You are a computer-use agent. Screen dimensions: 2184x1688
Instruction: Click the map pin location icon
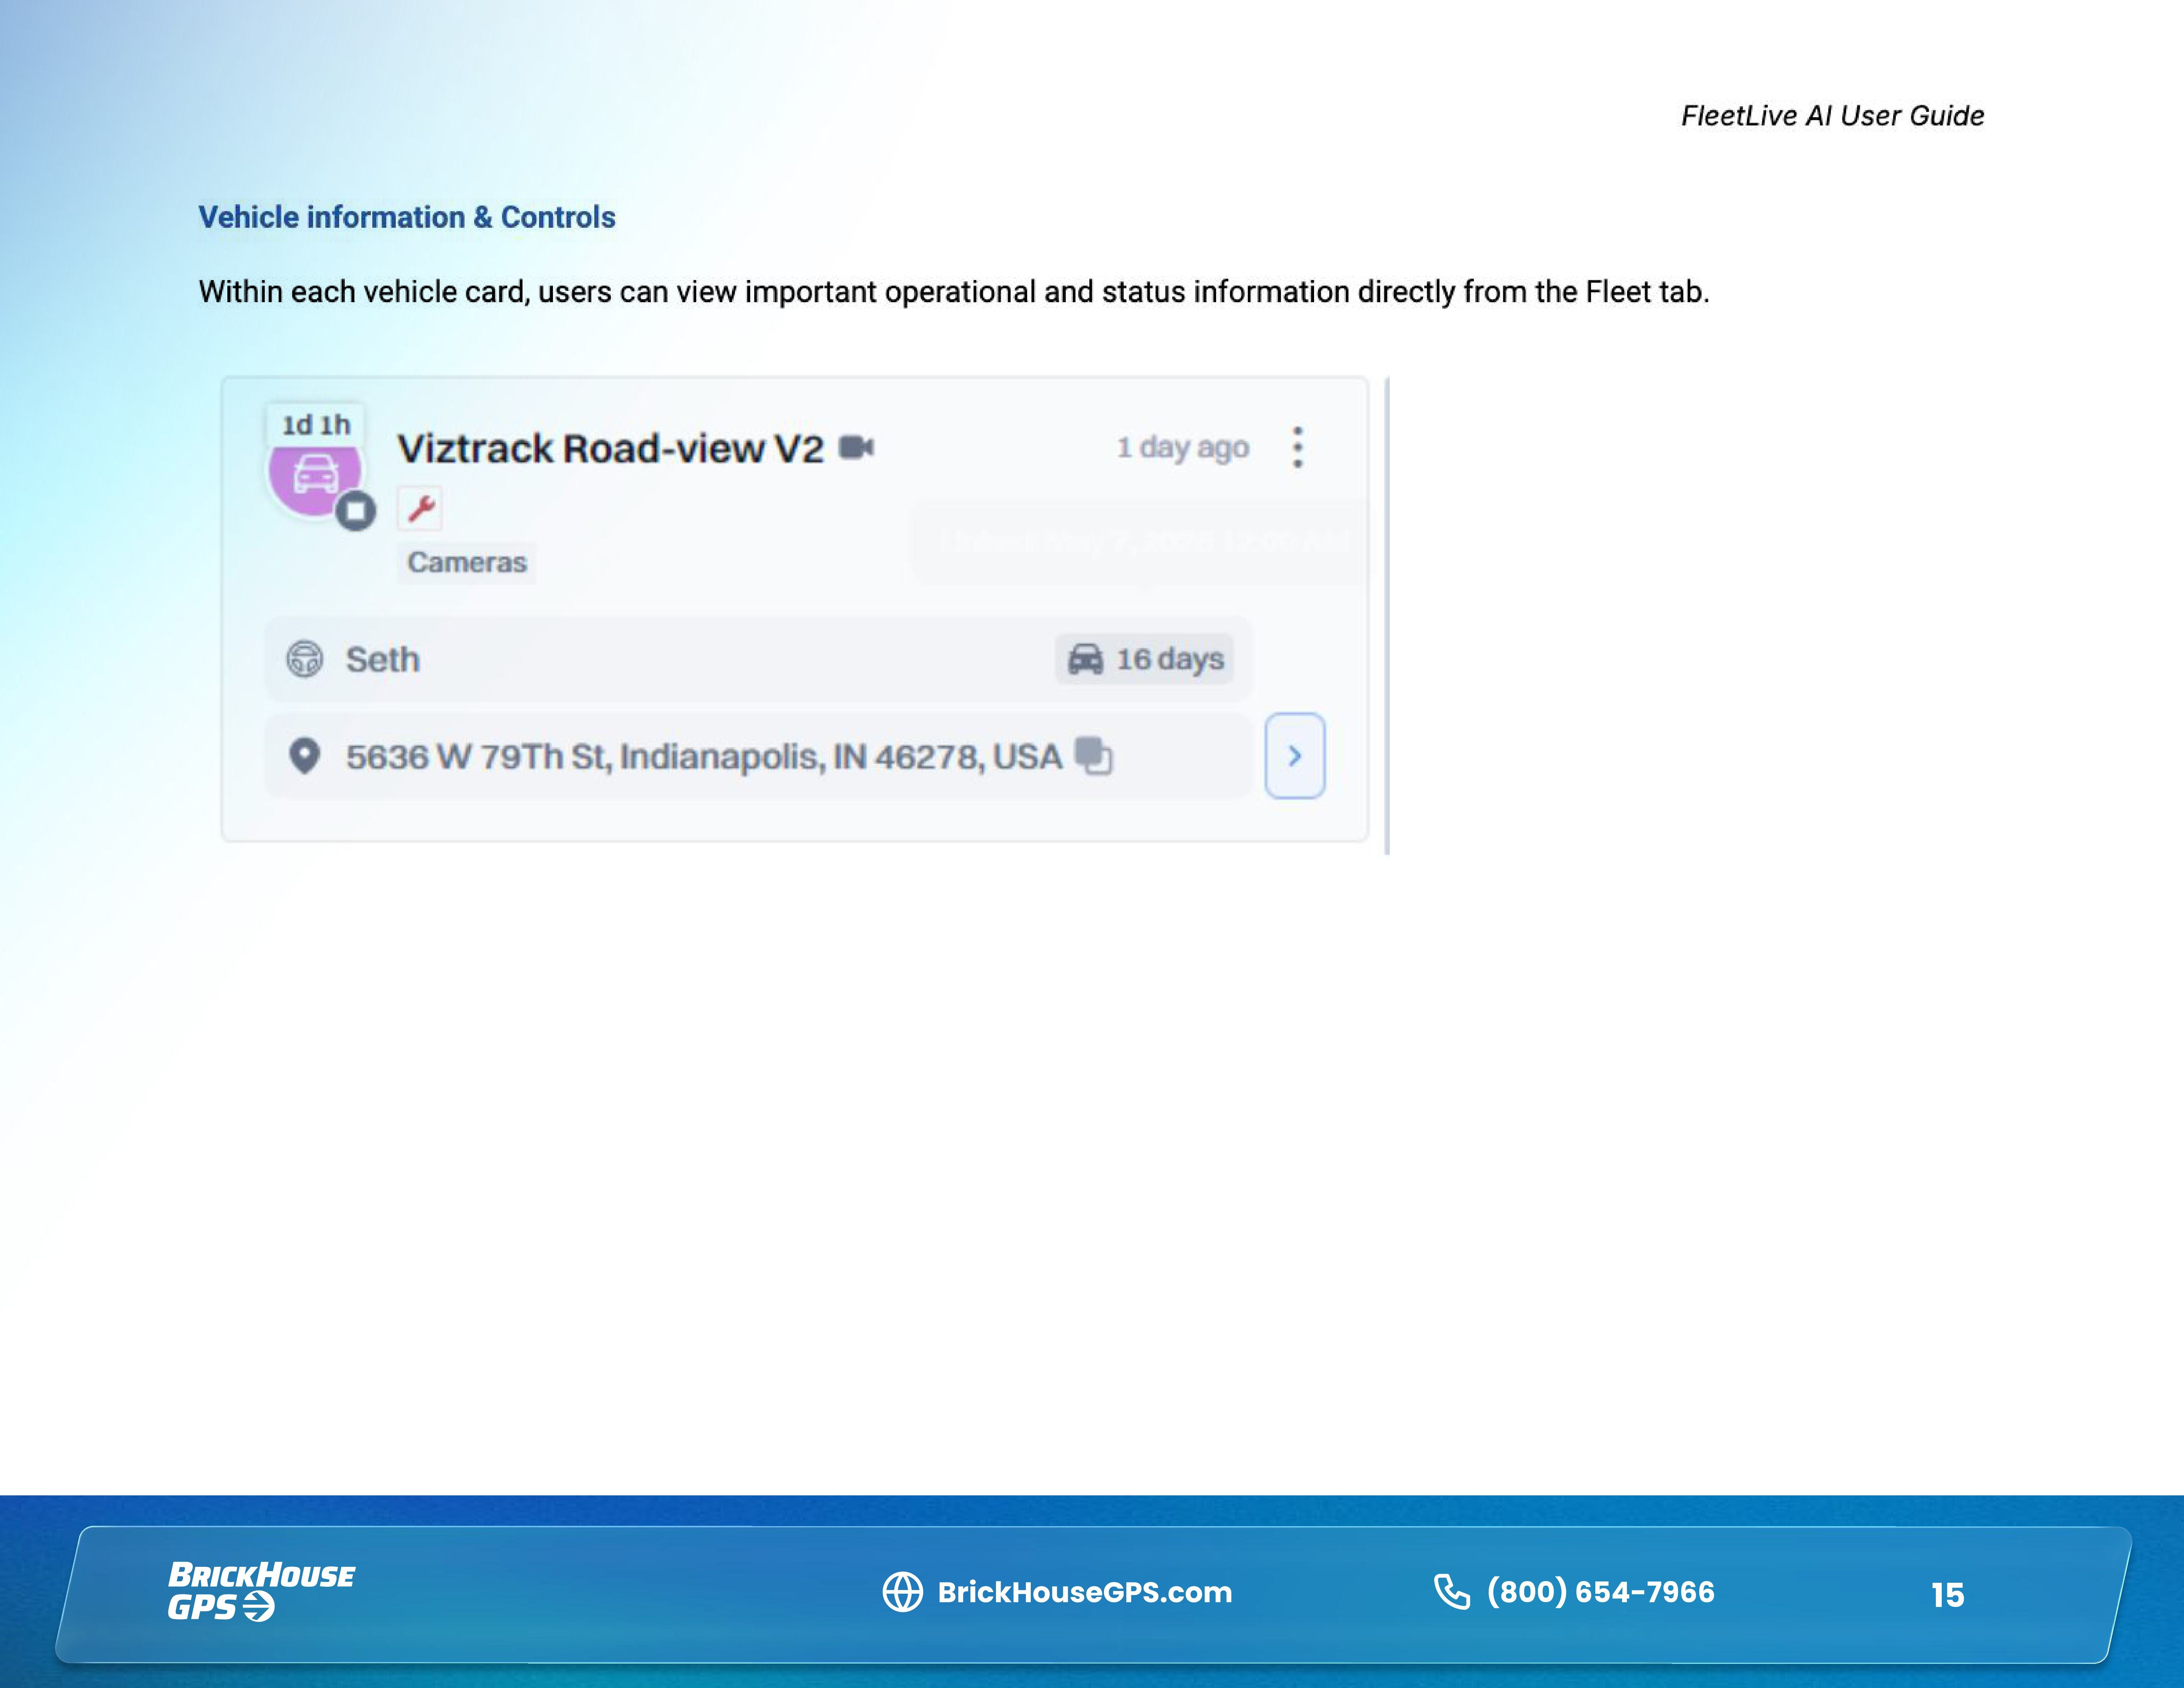click(x=304, y=756)
